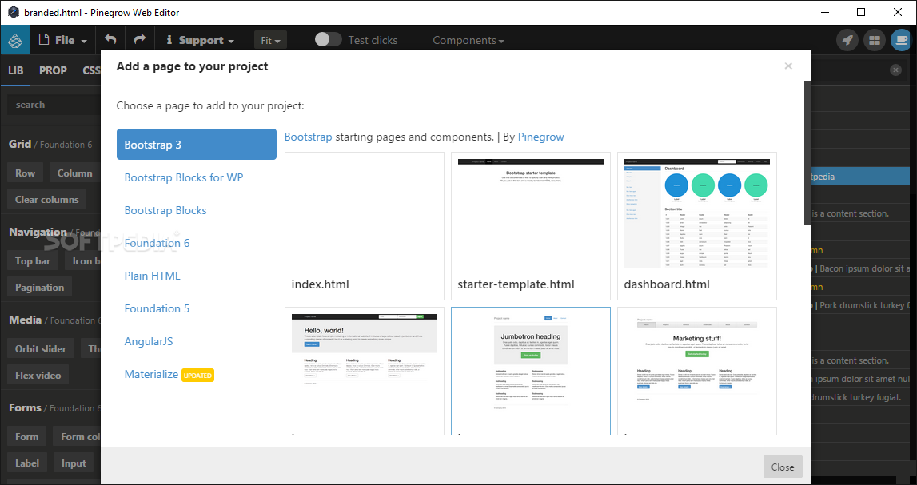
Task: Click the library search field
Action: [x=54, y=105]
